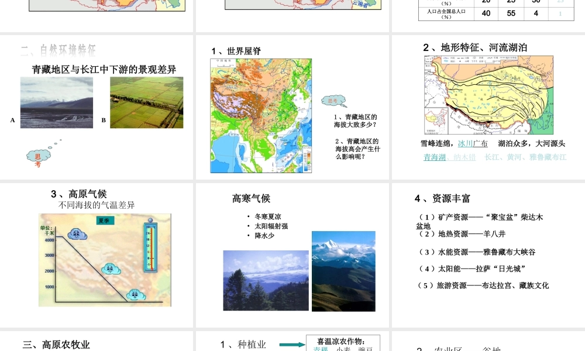Screen dimensions: 585x351
Task: Click table row label 人口占全国总人口
Action: [446, 14]
